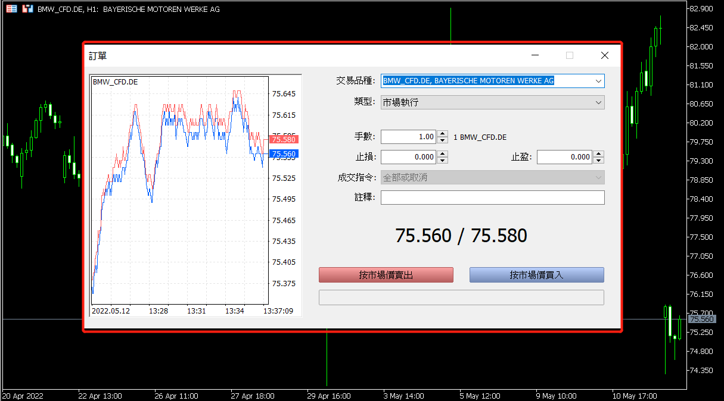This screenshot has width=724, height=401.
Task: Raise 止盈 take profit with the up arrow
Action: coord(599,154)
